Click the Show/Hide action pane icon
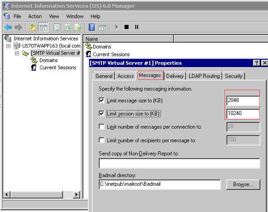Screen dimensions: 268x212 (102, 28)
